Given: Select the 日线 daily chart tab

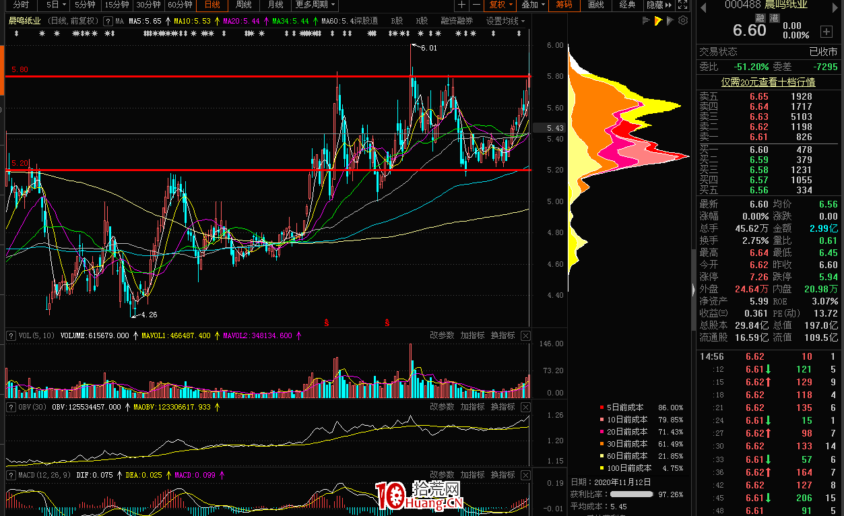Looking at the screenshot, I should click(x=212, y=5).
